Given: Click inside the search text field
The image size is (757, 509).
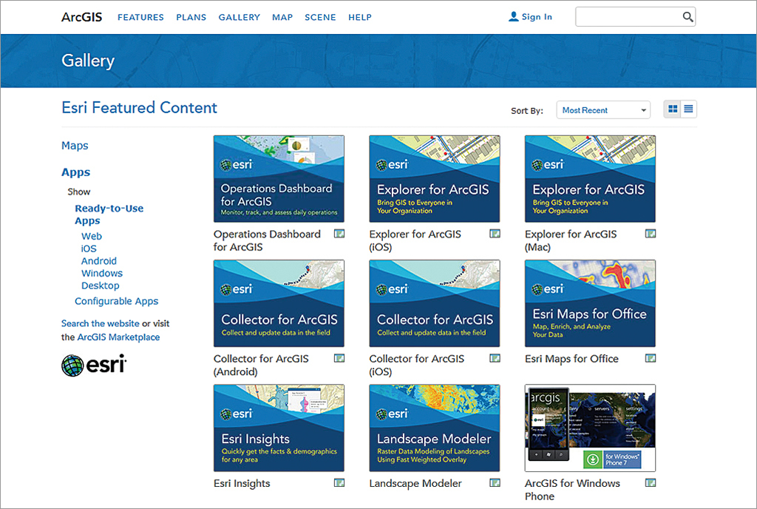Looking at the screenshot, I should [x=627, y=17].
